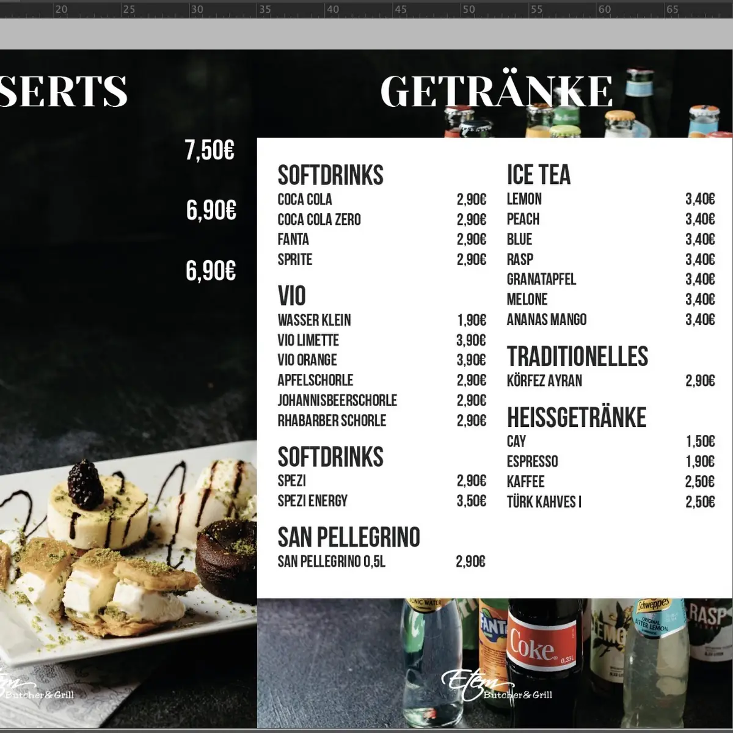733x733 pixels.
Task: Select the 1,90€ Wasser Klein price
Action: coord(472,320)
